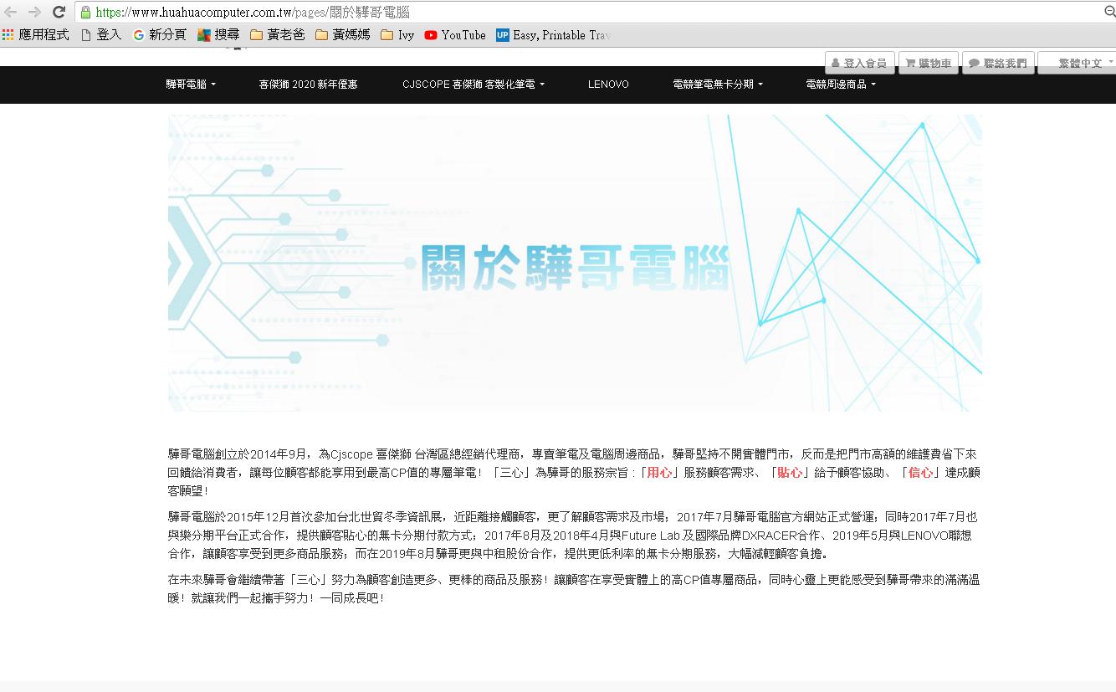Open the 購物車 shopping cart button
1116x692 pixels.
pyautogui.click(x=929, y=64)
